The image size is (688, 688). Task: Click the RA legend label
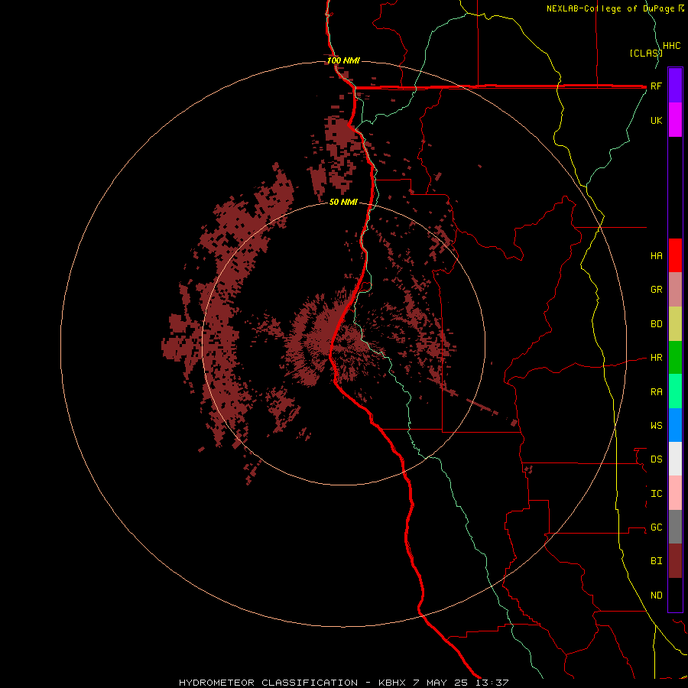coord(656,392)
